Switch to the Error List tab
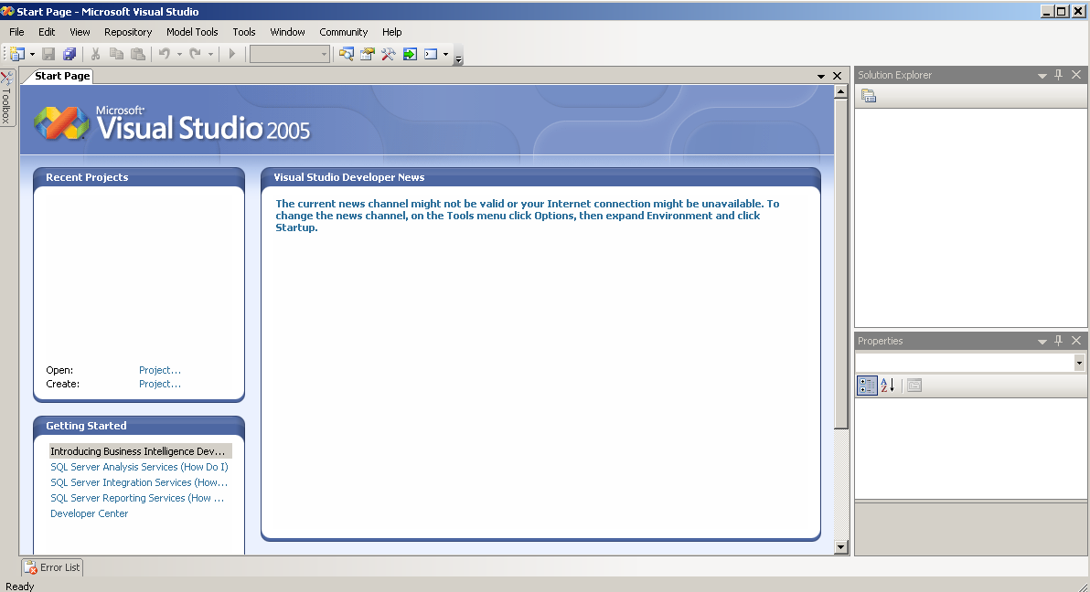The width and height of the screenshot is (1090, 592). coord(52,567)
